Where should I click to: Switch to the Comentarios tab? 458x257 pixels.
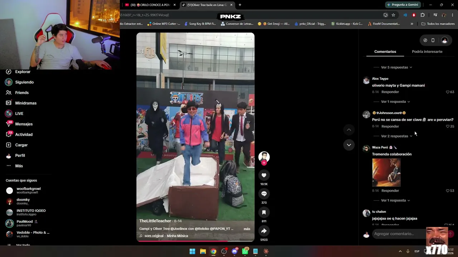[x=385, y=52]
